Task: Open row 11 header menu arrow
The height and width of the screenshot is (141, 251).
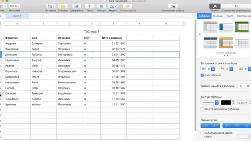Action: (2, 93)
